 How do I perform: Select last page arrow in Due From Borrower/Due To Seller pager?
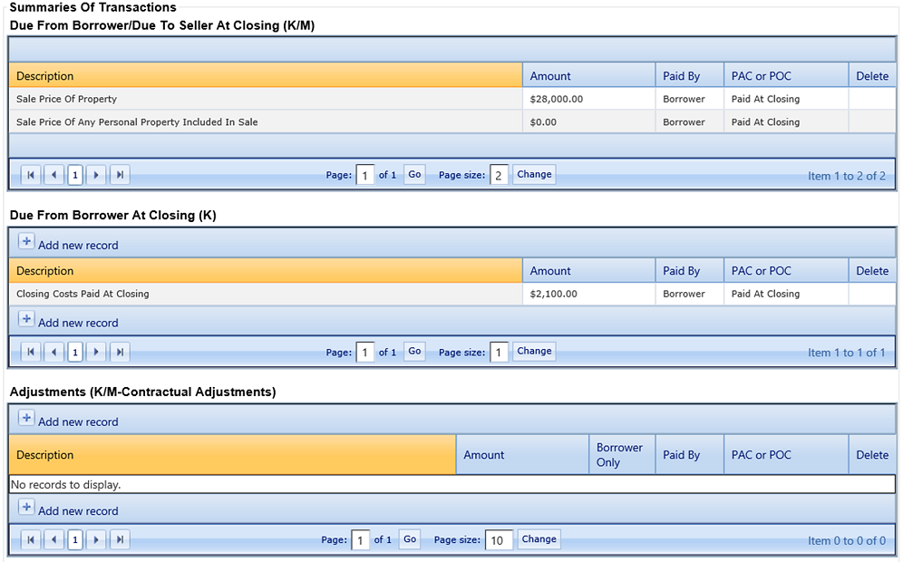(118, 174)
